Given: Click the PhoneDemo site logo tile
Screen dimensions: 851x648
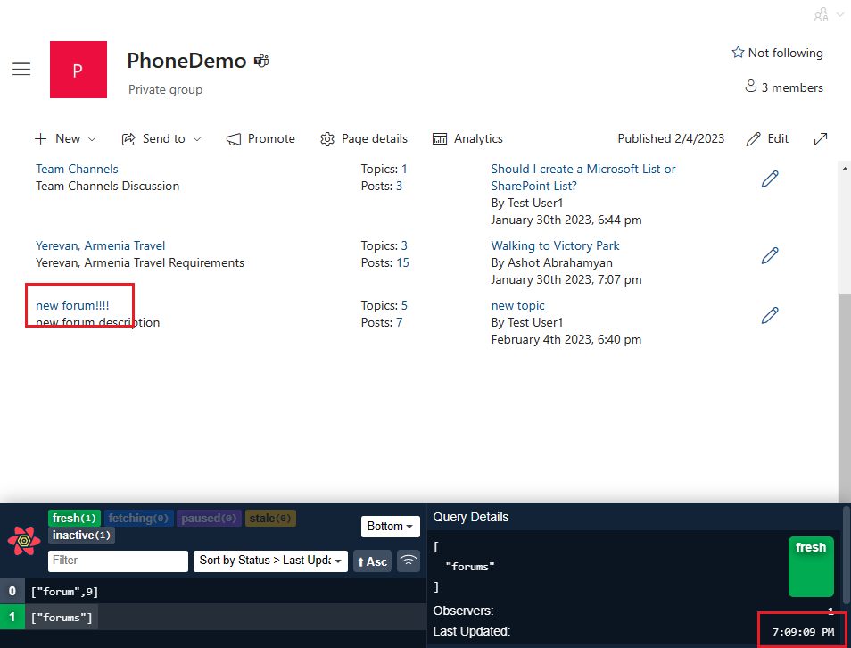Looking at the screenshot, I should click(78, 70).
